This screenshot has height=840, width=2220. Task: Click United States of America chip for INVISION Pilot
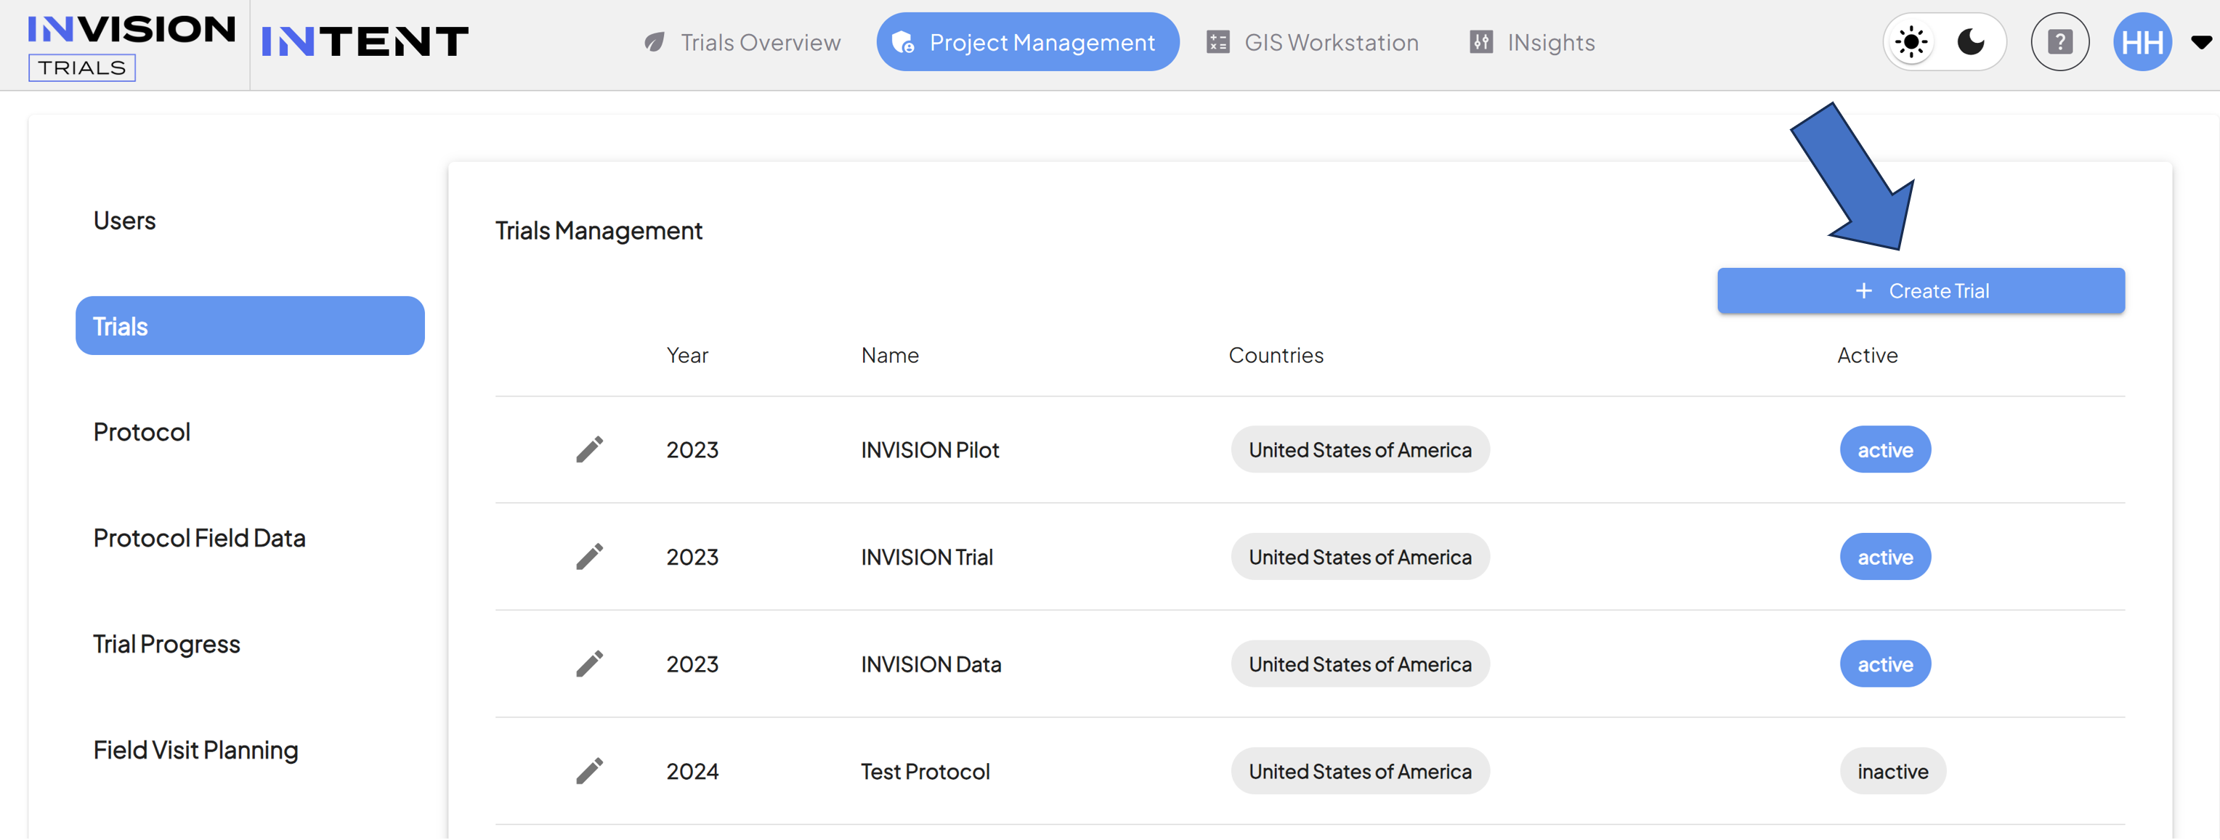1360,449
